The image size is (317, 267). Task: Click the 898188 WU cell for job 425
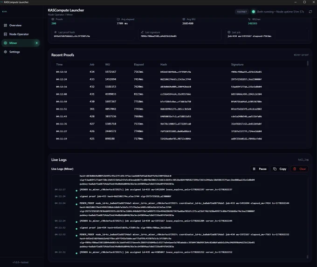pos(110,139)
